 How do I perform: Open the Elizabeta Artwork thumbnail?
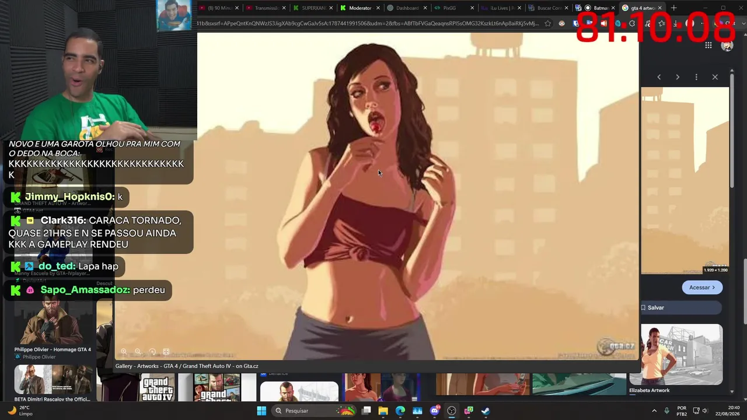[x=681, y=354]
